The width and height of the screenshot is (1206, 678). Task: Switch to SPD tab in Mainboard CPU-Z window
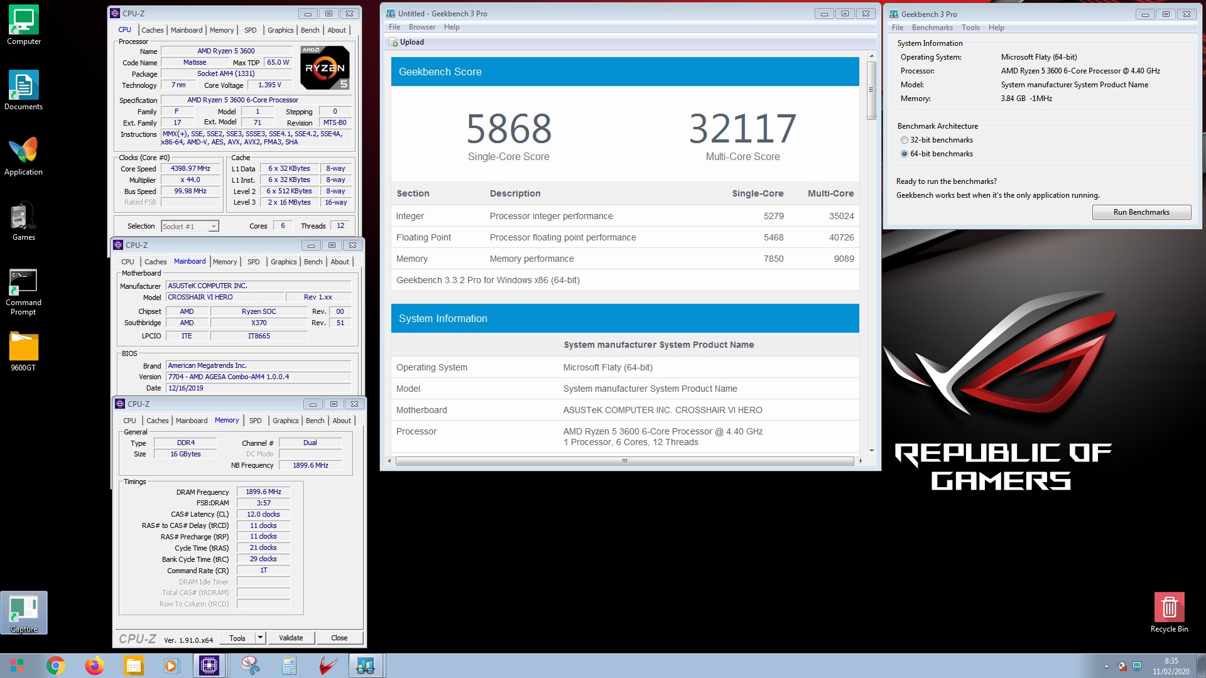point(253,262)
